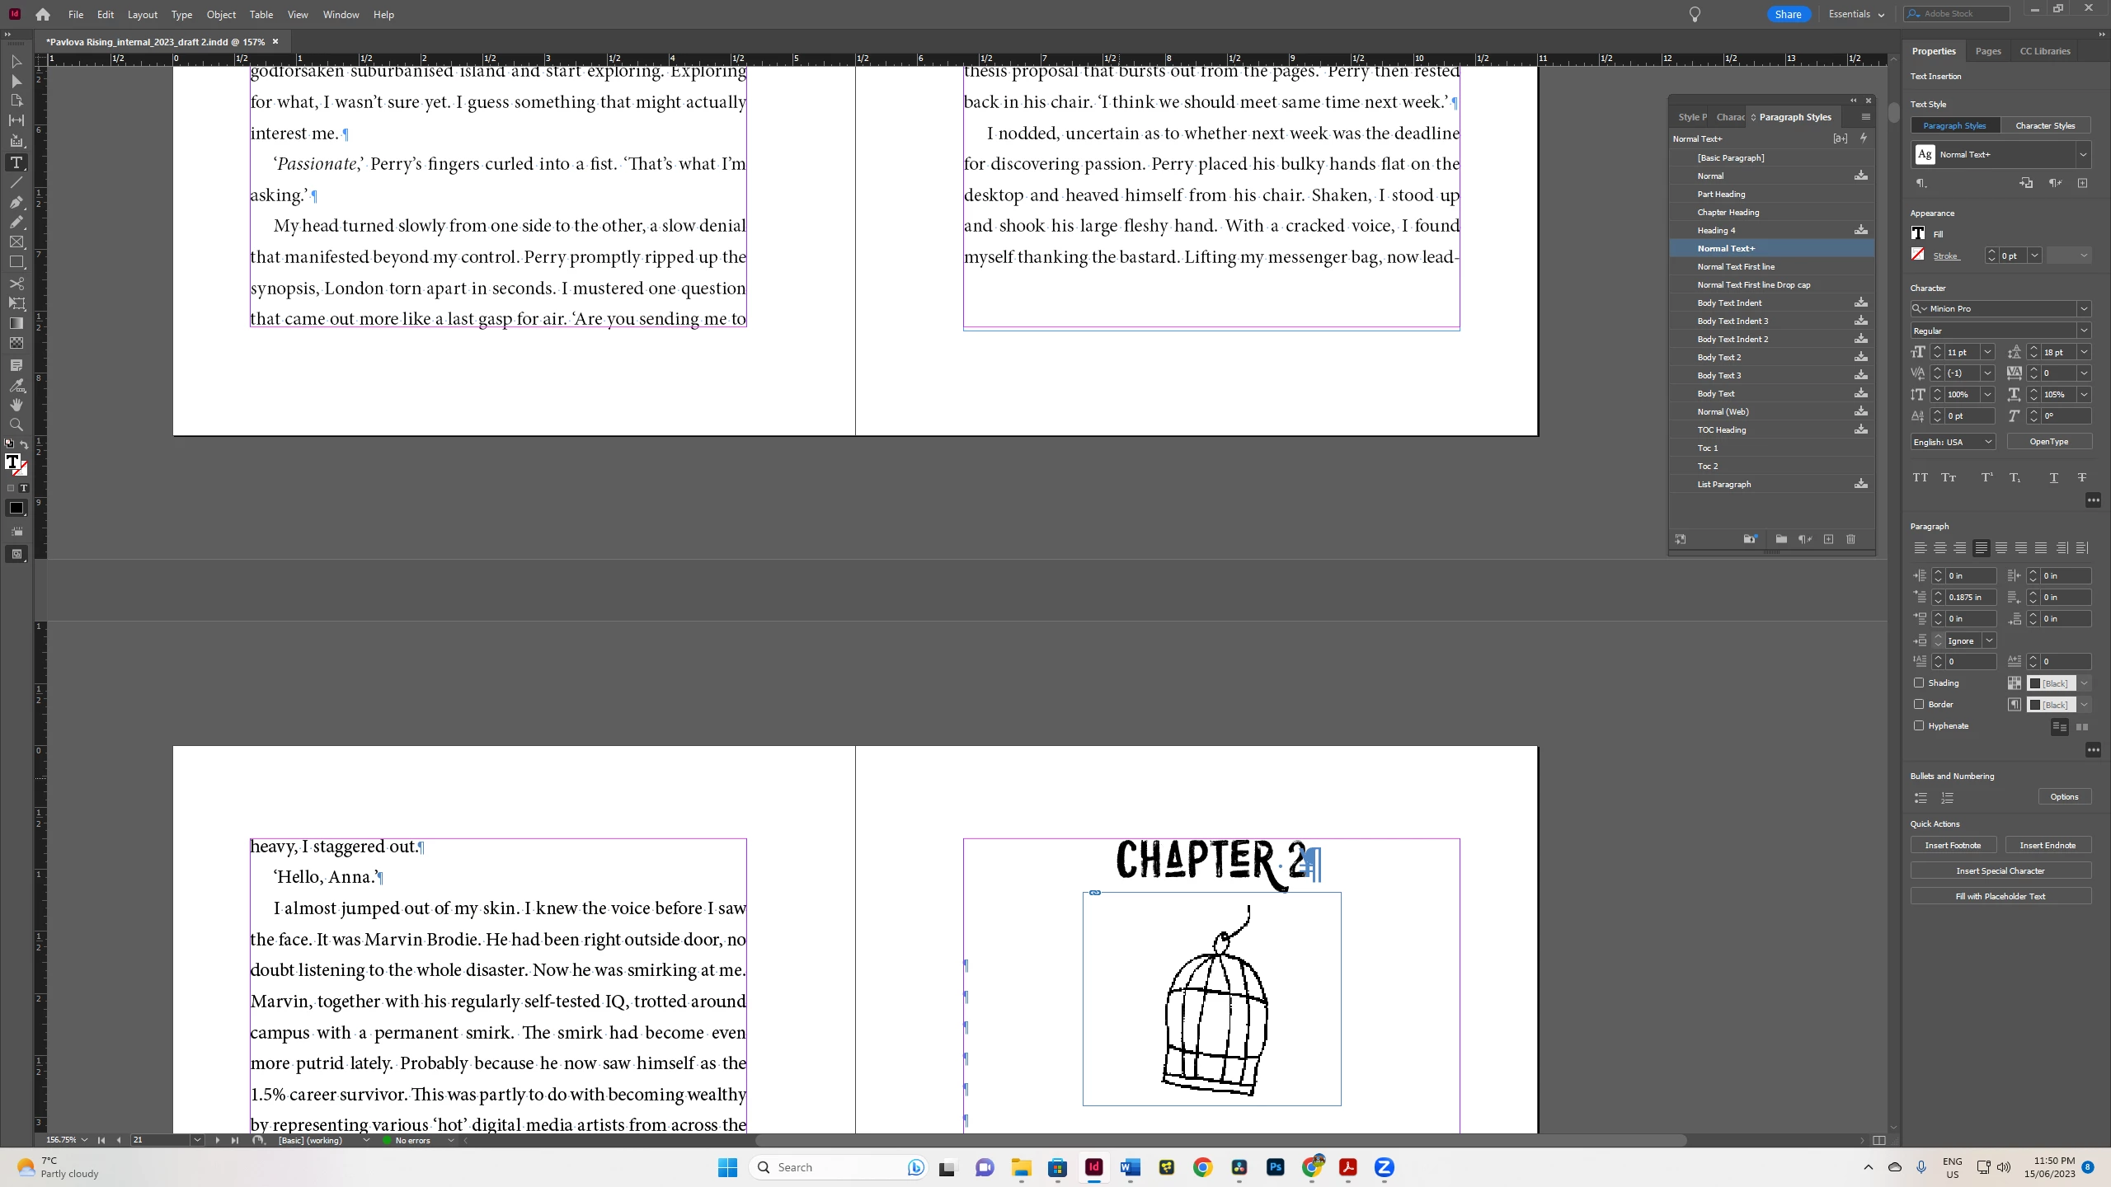Enable the Border checkbox
The height and width of the screenshot is (1187, 2111).
1919,704
